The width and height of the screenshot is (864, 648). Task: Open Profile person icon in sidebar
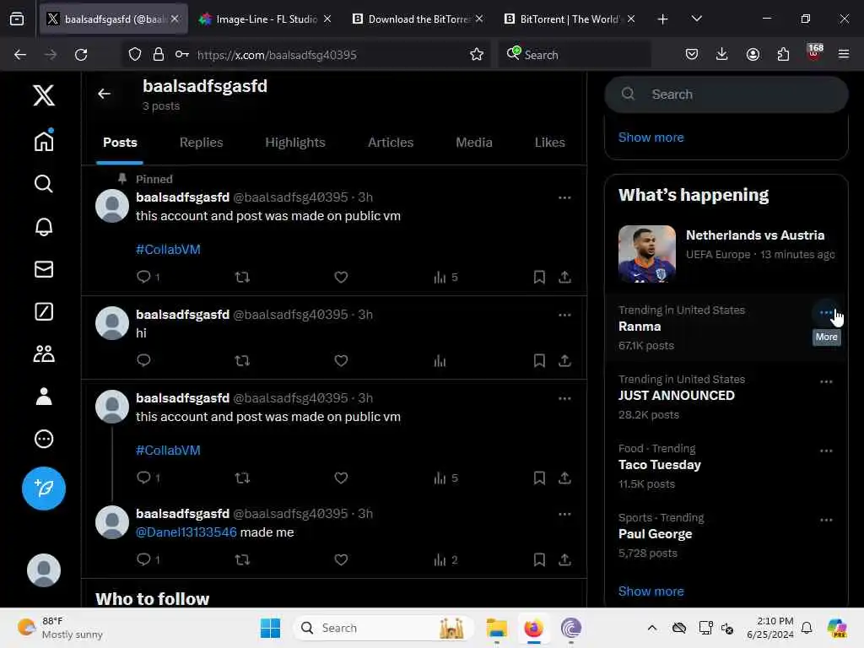tap(44, 397)
